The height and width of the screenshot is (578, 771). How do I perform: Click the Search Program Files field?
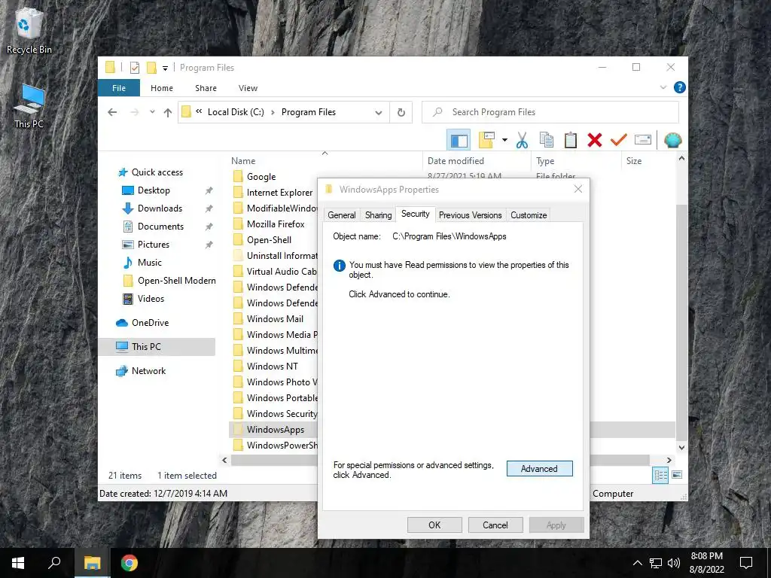(550, 112)
